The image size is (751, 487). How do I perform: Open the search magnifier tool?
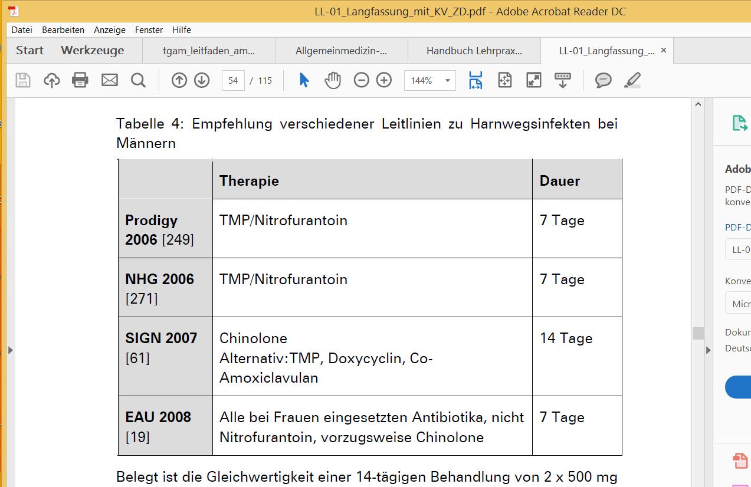click(138, 80)
